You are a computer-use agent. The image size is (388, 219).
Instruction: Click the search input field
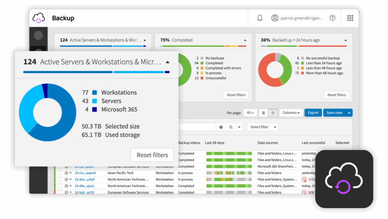(x=197, y=127)
